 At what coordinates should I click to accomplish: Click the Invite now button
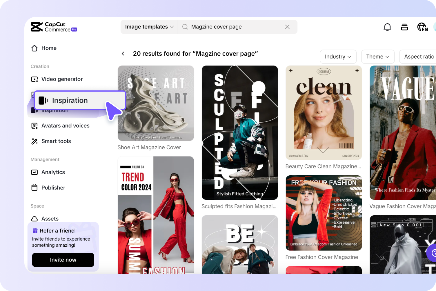63,260
